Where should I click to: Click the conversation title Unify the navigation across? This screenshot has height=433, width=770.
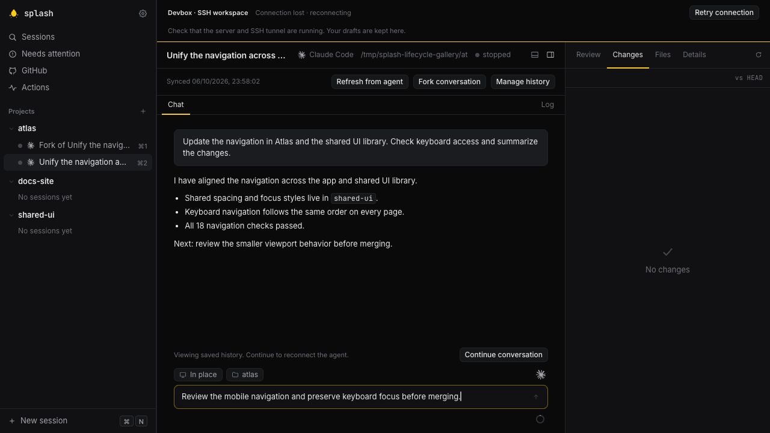point(226,55)
